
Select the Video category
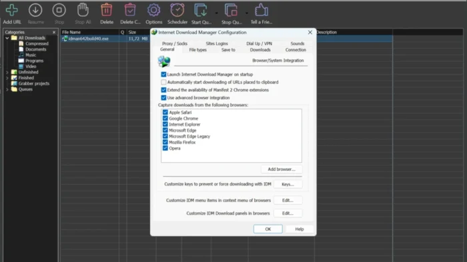click(31, 66)
